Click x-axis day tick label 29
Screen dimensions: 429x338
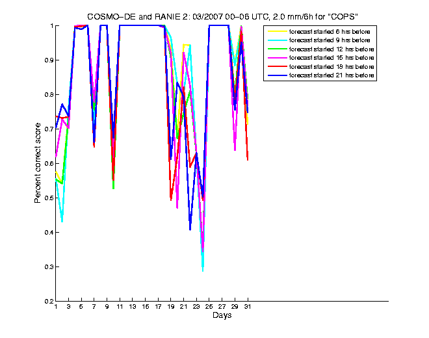[235, 307]
